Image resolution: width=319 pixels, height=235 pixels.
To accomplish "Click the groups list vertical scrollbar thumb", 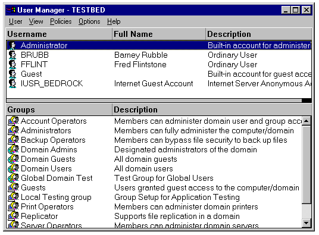I will pyautogui.click(x=306, y=164).
